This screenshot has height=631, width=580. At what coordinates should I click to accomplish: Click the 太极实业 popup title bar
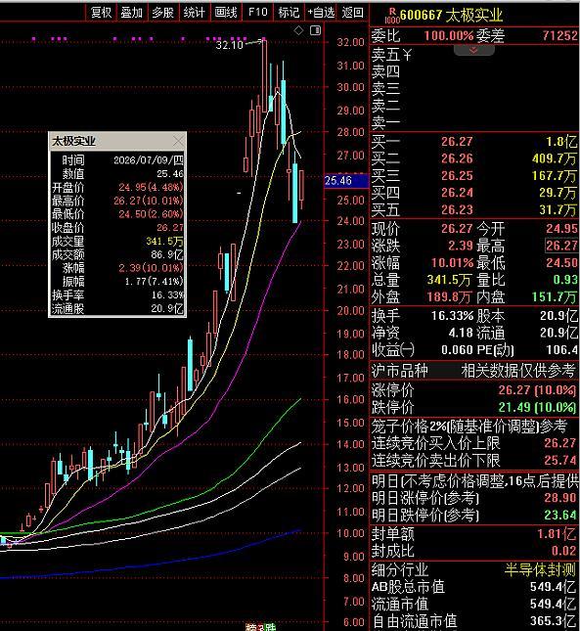(117, 141)
